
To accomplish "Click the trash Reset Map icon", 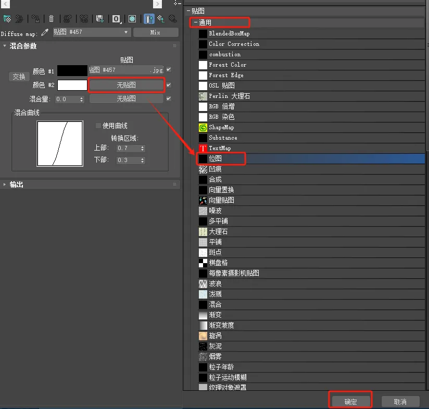I will click(51, 19).
